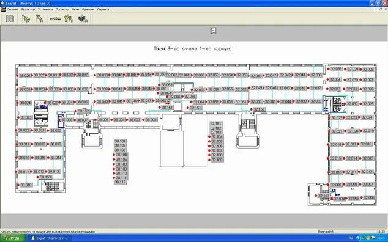
Task: Select sensor label 32.153
Action: point(324,196)
